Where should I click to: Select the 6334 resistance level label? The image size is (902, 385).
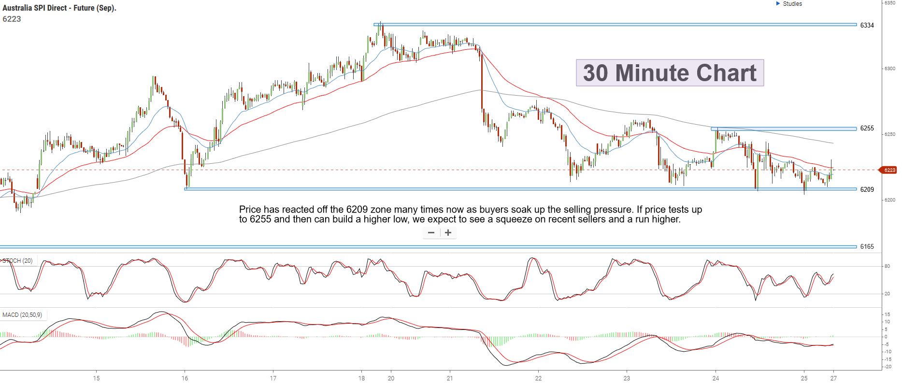click(867, 25)
